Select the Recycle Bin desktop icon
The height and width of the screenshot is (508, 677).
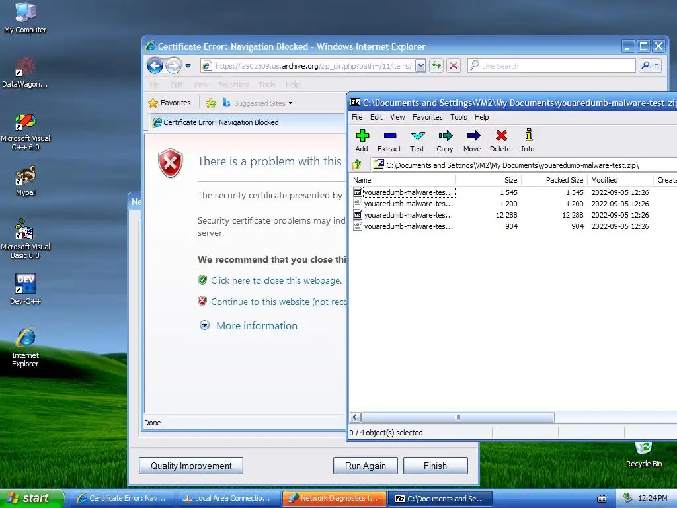[x=644, y=454]
